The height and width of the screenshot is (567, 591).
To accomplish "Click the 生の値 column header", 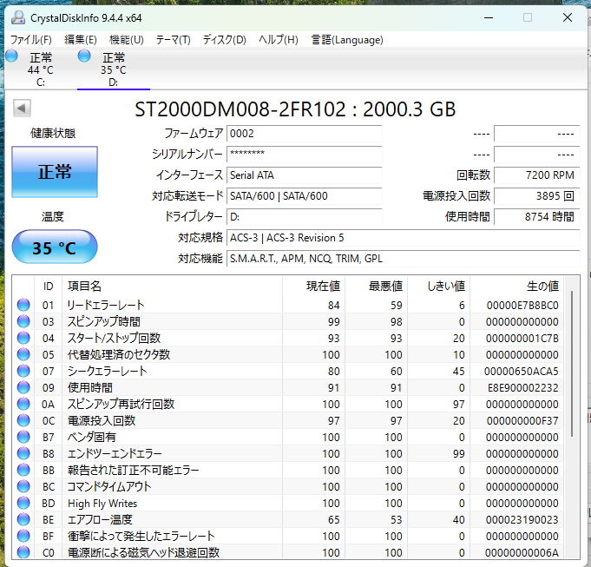I will point(516,287).
